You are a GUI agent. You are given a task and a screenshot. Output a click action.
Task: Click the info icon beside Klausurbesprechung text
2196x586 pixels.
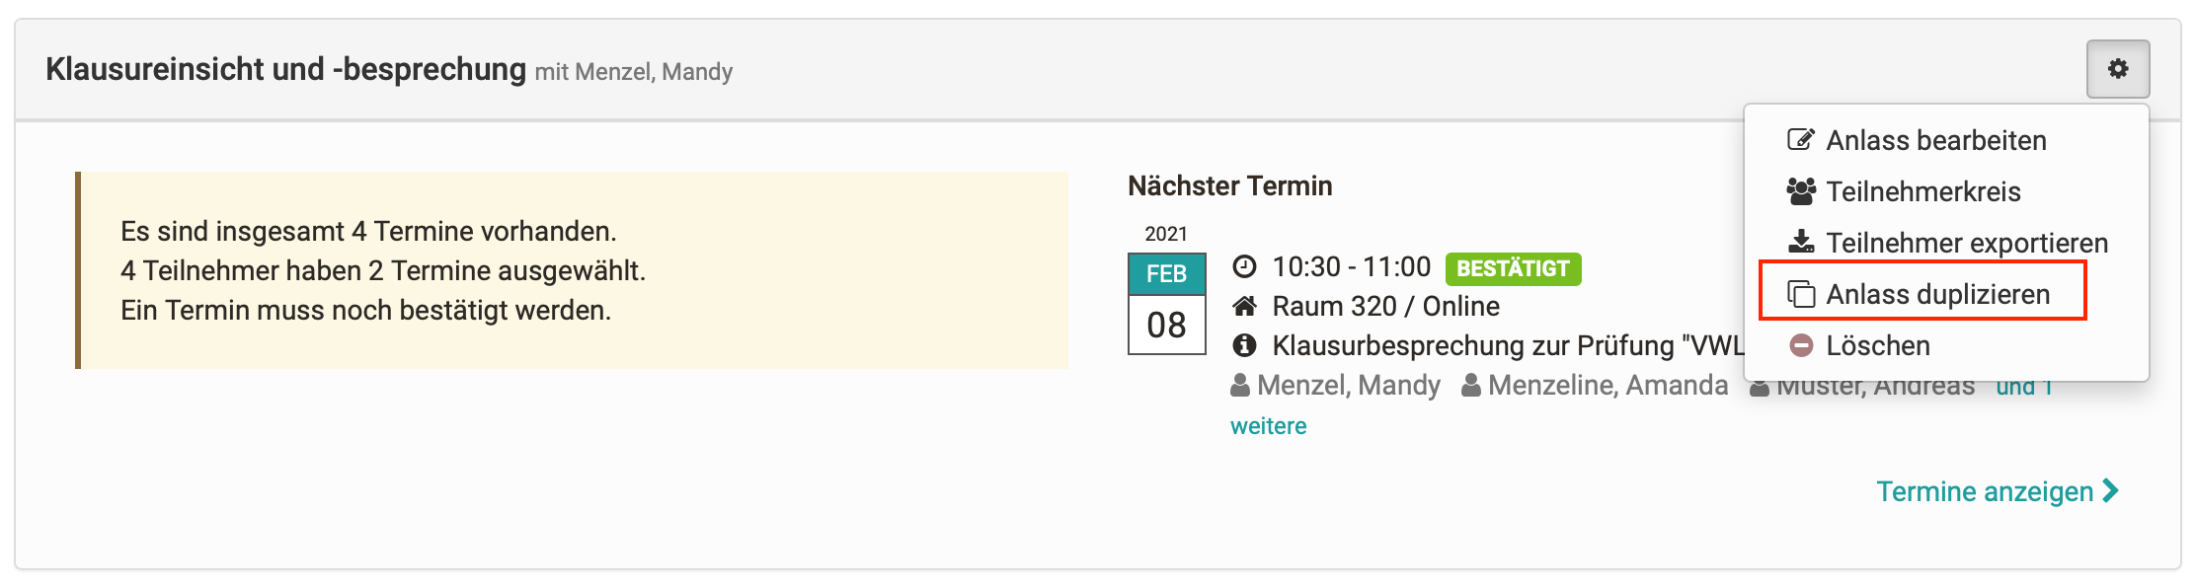coord(1244,345)
